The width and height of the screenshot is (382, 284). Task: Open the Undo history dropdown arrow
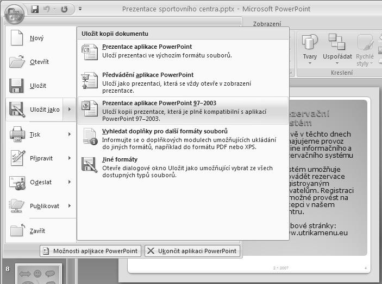click(x=54, y=9)
